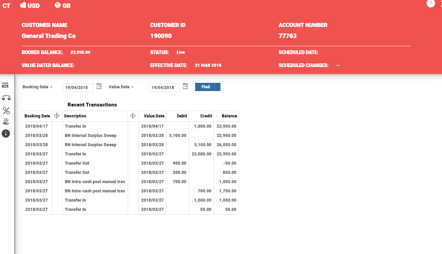Click the GB globe country icon
The width and height of the screenshot is (442, 254).
[58, 5]
